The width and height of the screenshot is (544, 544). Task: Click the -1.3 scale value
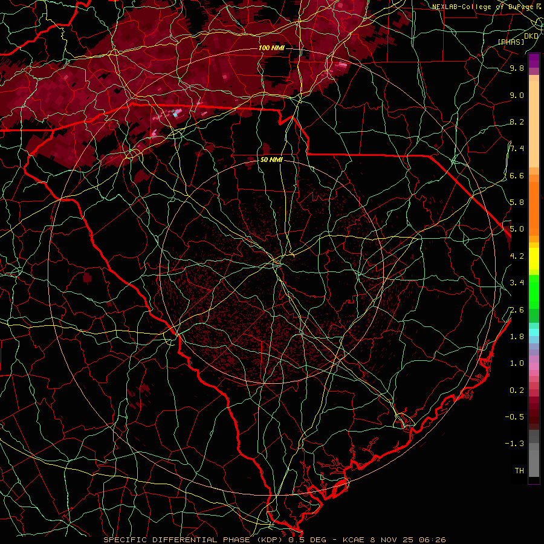(514, 444)
